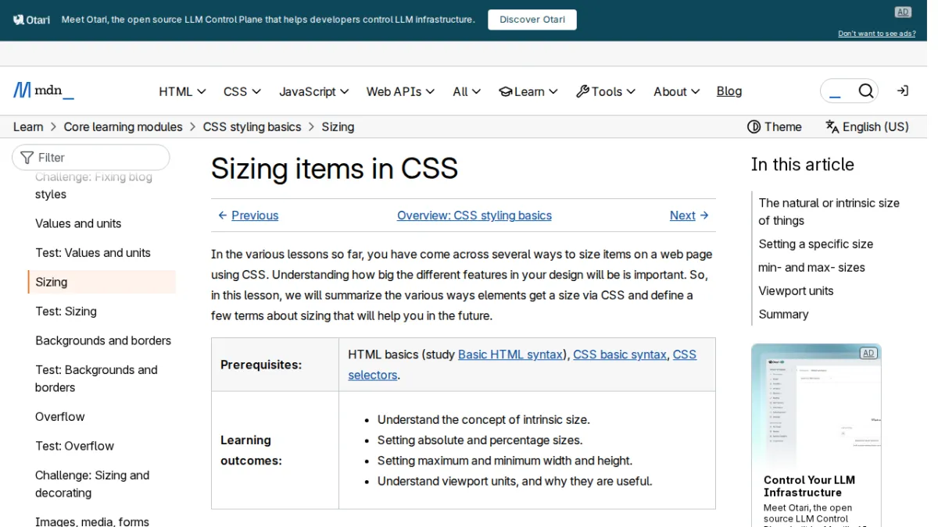Go to the Next lesson

pyautogui.click(x=689, y=215)
